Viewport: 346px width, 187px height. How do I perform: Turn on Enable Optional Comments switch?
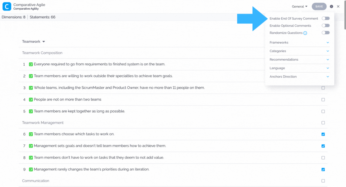326,26
